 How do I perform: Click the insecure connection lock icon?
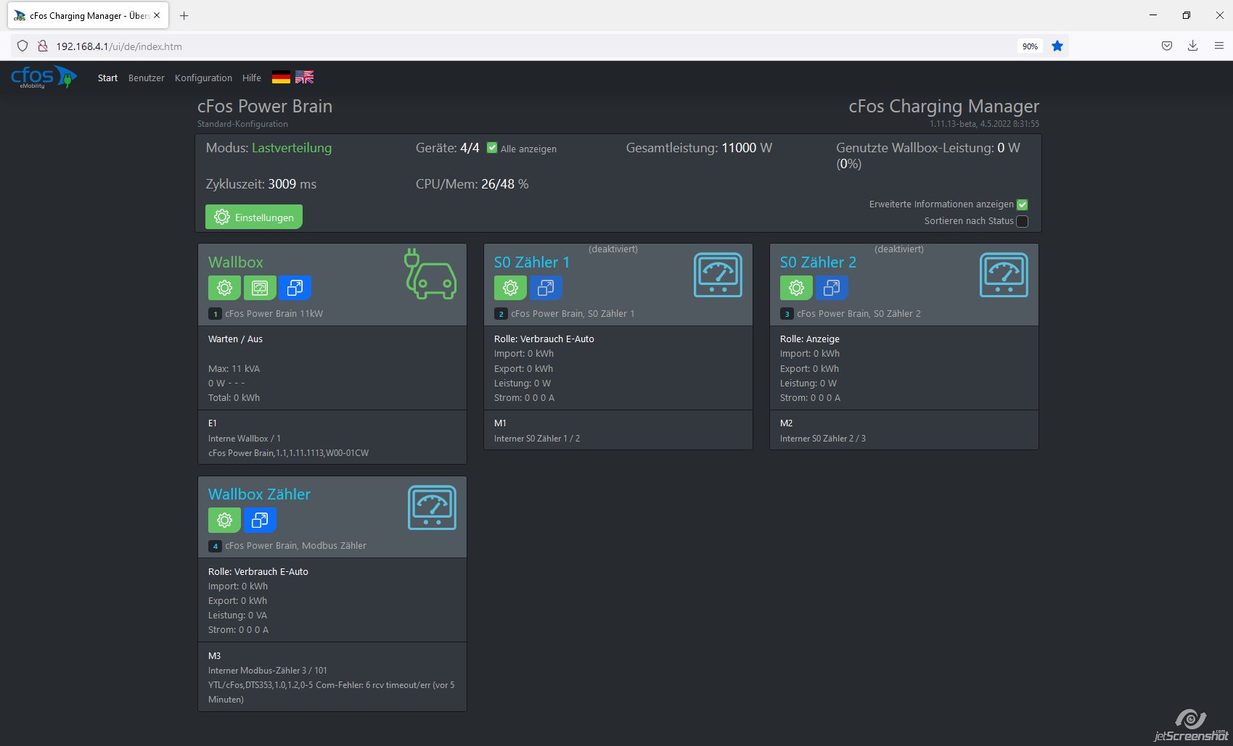pyautogui.click(x=43, y=46)
